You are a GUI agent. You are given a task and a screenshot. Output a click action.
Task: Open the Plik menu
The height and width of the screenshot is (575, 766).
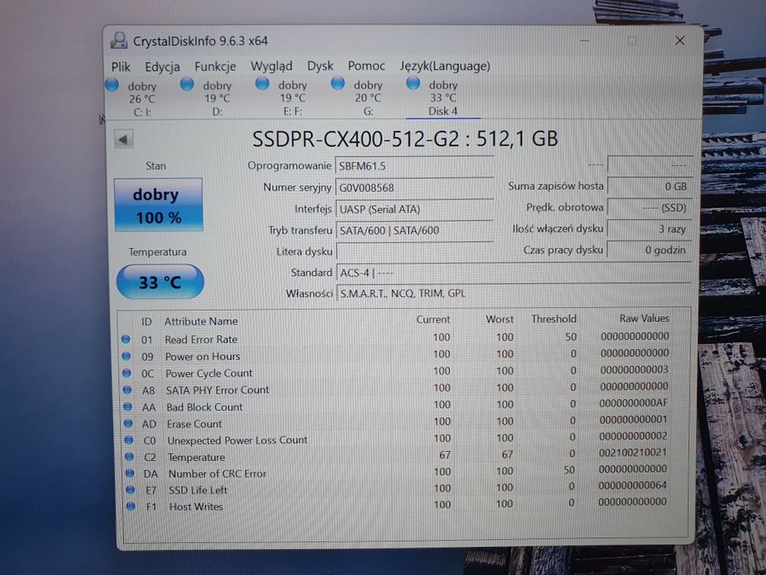[121, 67]
